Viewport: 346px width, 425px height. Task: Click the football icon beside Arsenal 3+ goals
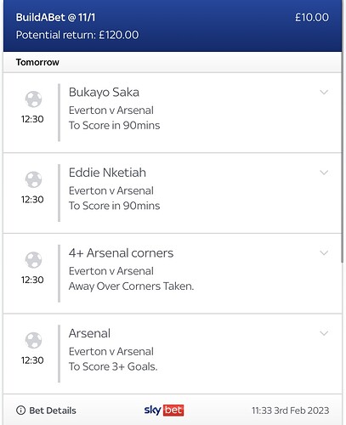tap(33, 340)
